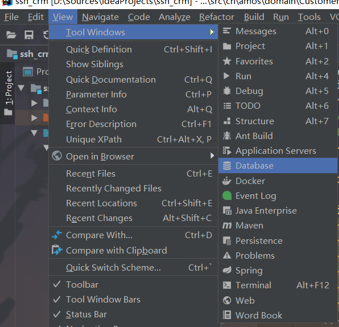Toggle the Status Bar option
Image resolution: width=339 pixels, height=327 pixels.
tap(133, 314)
